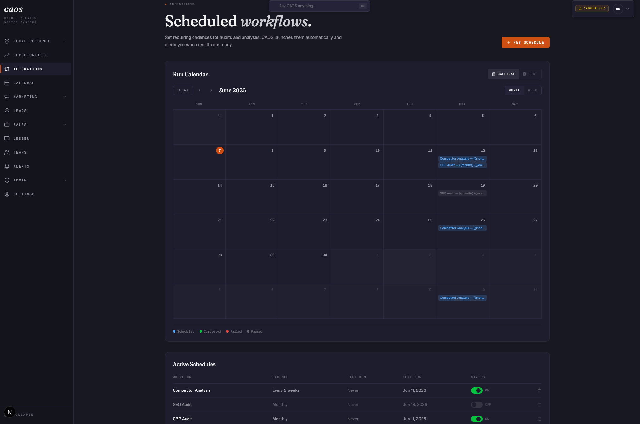Viewport: 640px width, 424px height.
Task: Toggle Competitor Analysis schedule off
Action: tap(477, 390)
